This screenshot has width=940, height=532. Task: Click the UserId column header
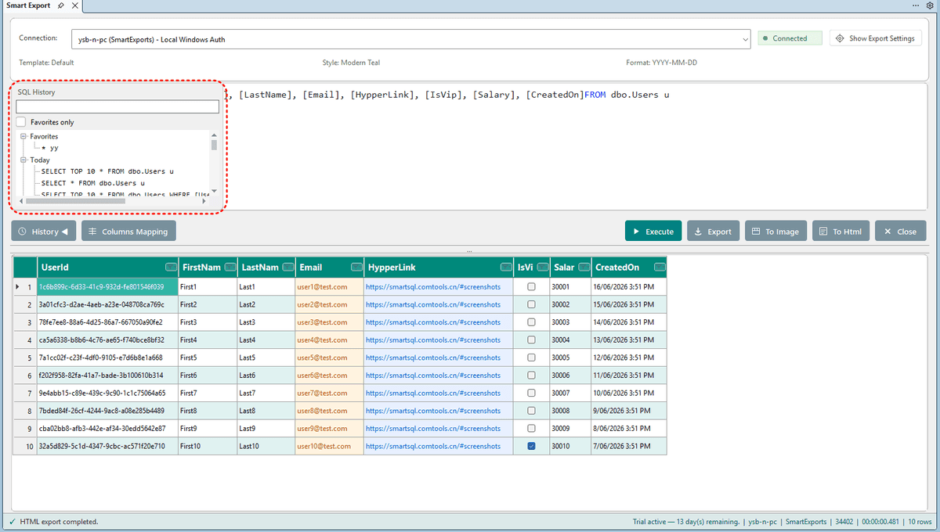pos(108,267)
